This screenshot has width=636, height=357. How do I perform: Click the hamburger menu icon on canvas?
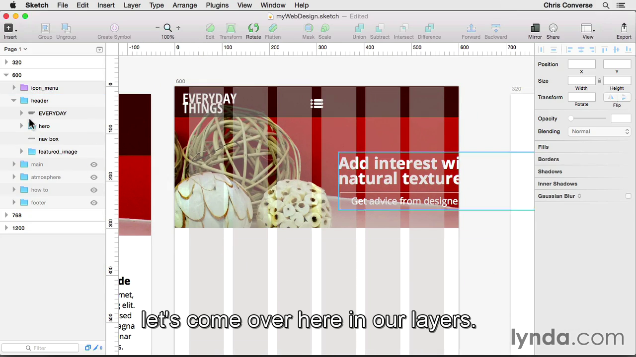pos(317,104)
